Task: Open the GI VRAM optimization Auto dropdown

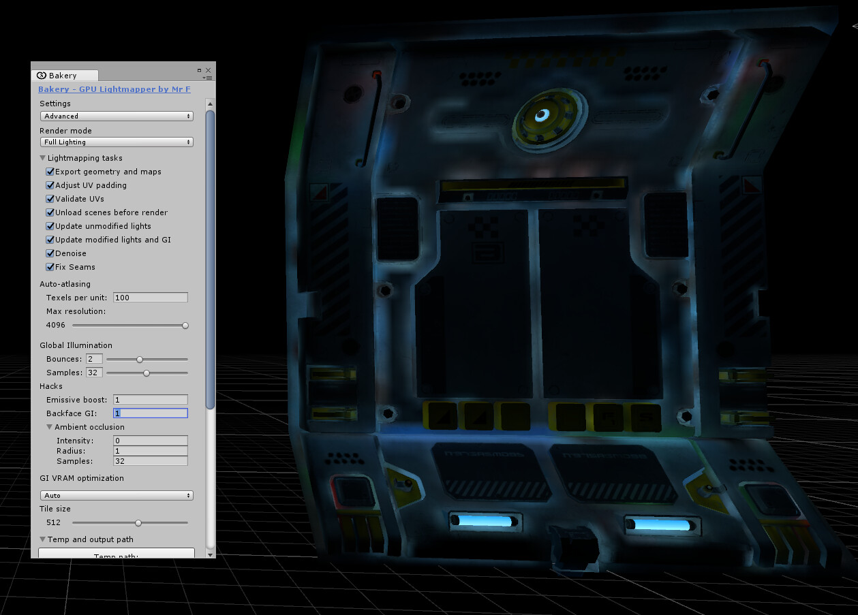Action: tap(116, 495)
